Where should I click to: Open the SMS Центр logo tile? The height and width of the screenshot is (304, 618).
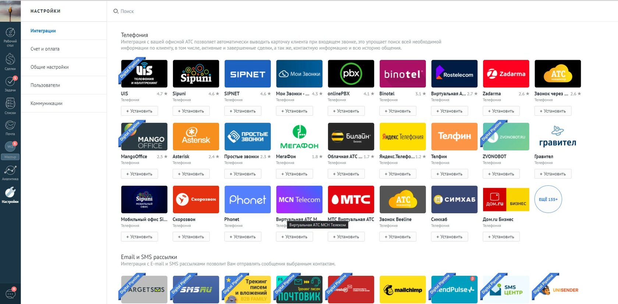pyautogui.click(x=506, y=289)
